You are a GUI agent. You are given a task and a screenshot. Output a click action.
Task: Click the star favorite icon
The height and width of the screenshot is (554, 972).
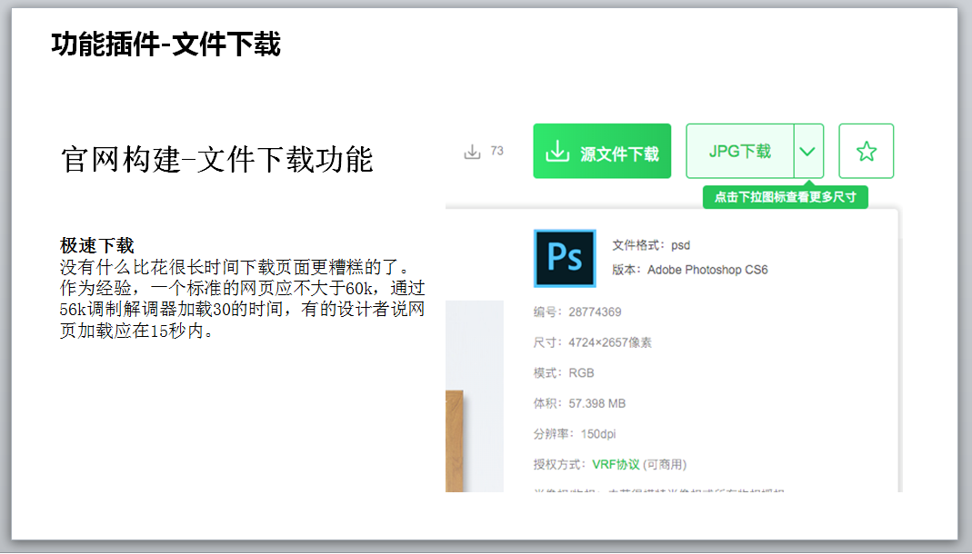tap(866, 152)
